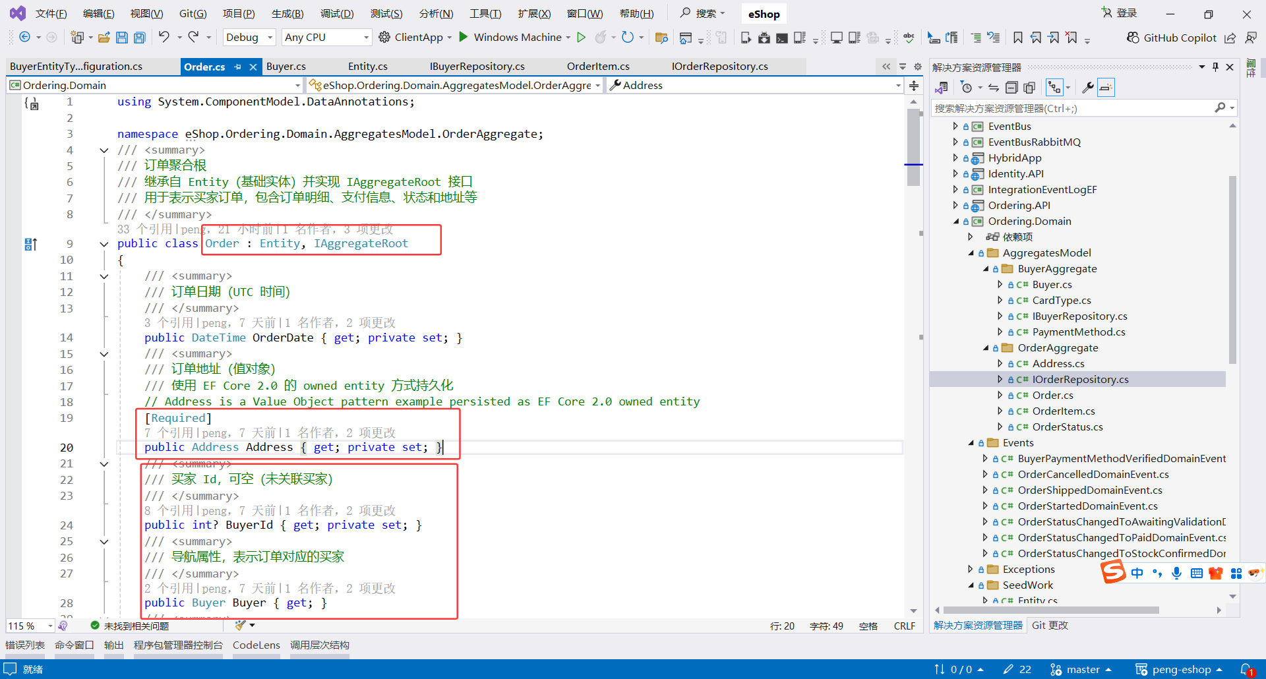
Task: Switch to the Git 更改 tab
Action: click(x=1050, y=625)
